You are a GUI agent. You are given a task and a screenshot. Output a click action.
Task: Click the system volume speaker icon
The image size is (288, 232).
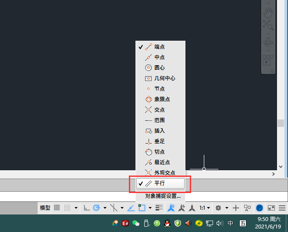coord(220,223)
